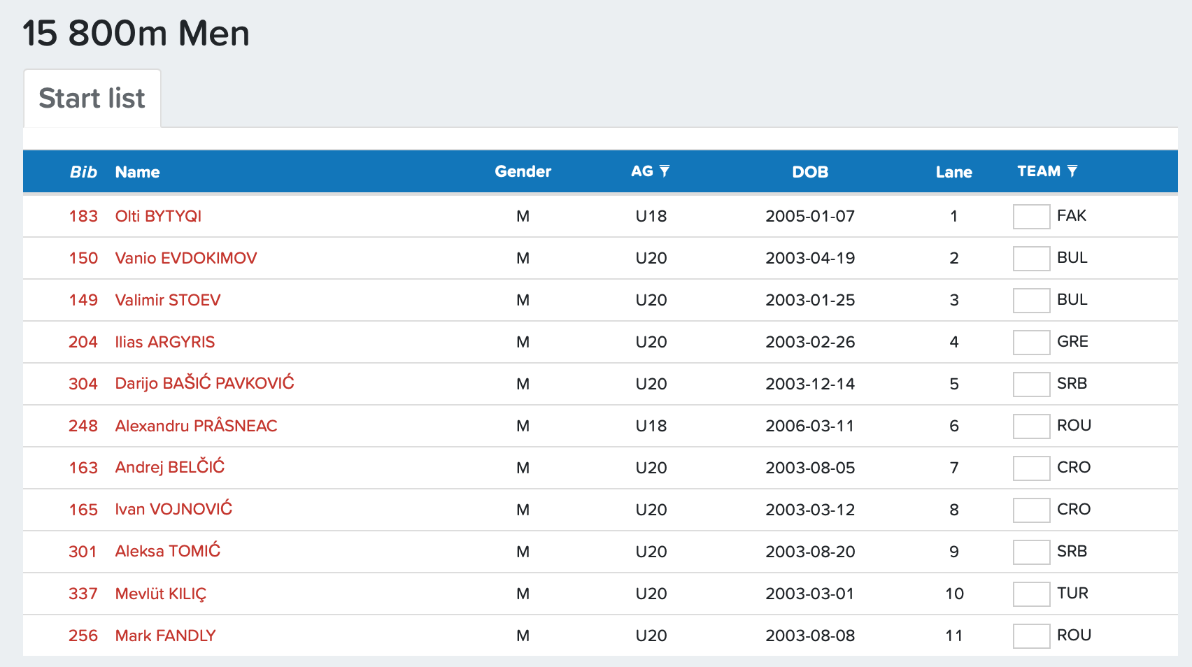Image resolution: width=1192 pixels, height=667 pixels.
Task: Open Mark FANDLY athlete page
Action: (x=165, y=636)
